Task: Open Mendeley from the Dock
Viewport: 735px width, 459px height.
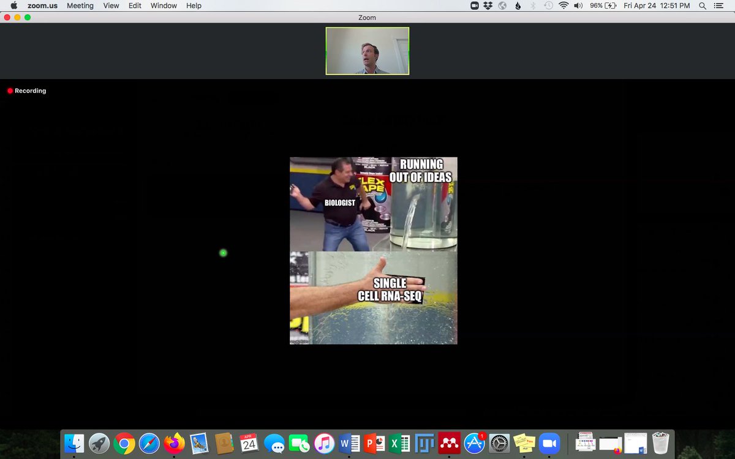Action: 450,442
